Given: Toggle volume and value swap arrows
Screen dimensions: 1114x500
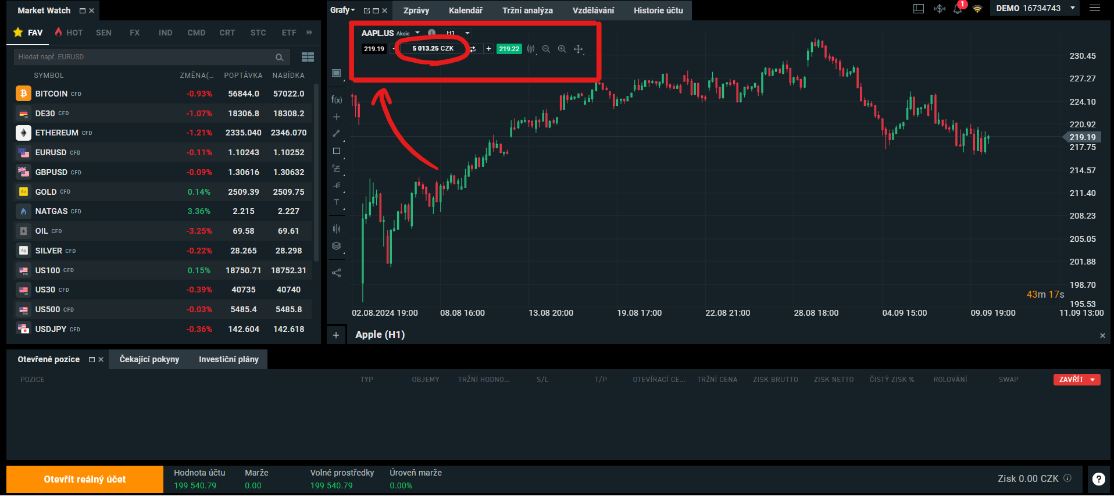Looking at the screenshot, I should [x=473, y=49].
